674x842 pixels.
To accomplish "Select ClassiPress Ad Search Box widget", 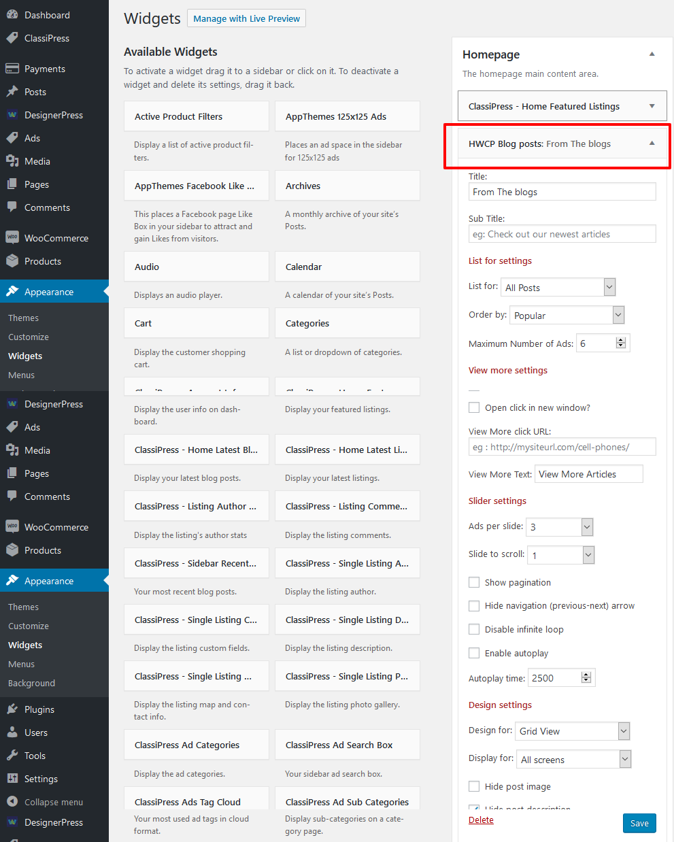I will tap(348, 745).
